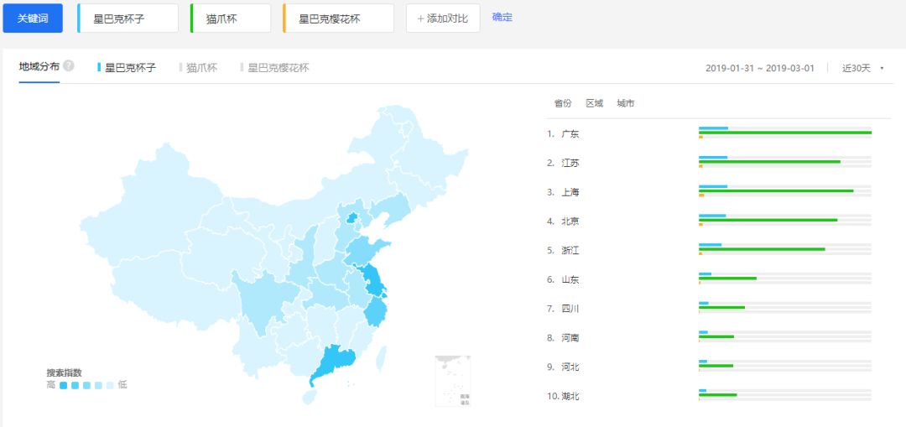This screenshot has height=427, width=906.
Task: Open the 近30天 date range dropdown arrow
Action: click(x=882, y=68)
